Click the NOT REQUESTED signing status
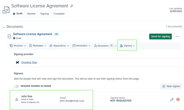 tap(121, 101)
